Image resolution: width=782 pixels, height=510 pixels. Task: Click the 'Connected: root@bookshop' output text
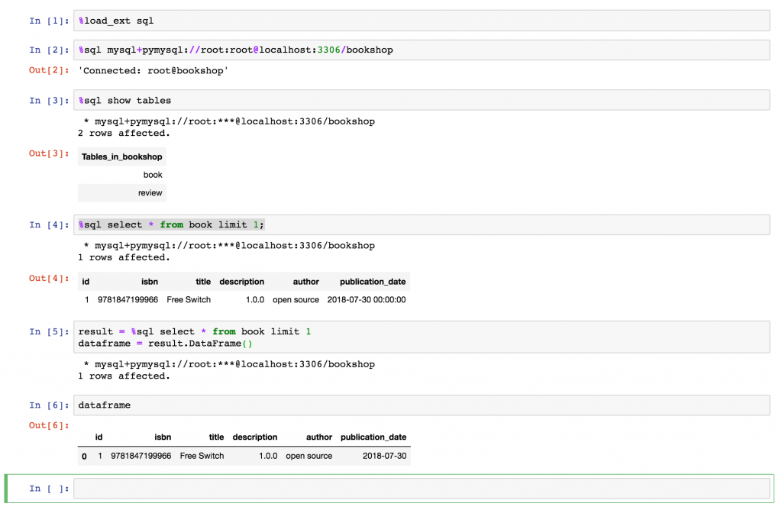click(153, 71)
